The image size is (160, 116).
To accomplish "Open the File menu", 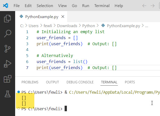I will [x=17, y=6].
